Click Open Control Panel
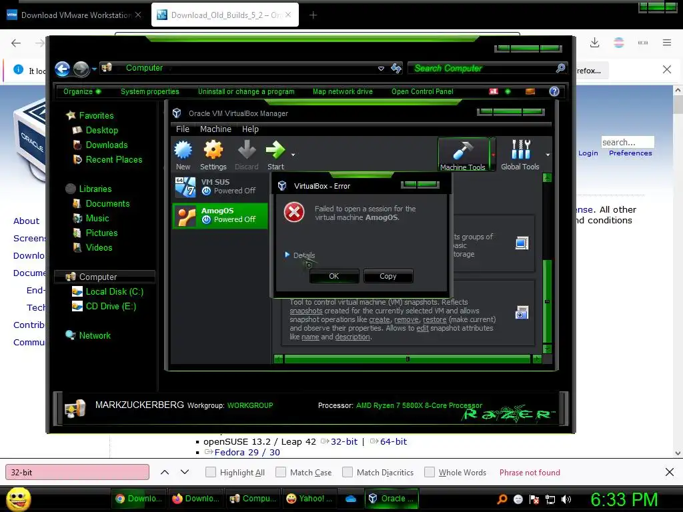The image size is (683, 512). (422, 91)
